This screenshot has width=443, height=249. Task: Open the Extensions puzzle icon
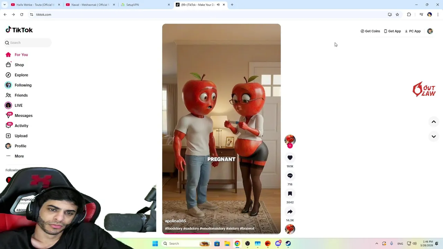tap(409, 15)
